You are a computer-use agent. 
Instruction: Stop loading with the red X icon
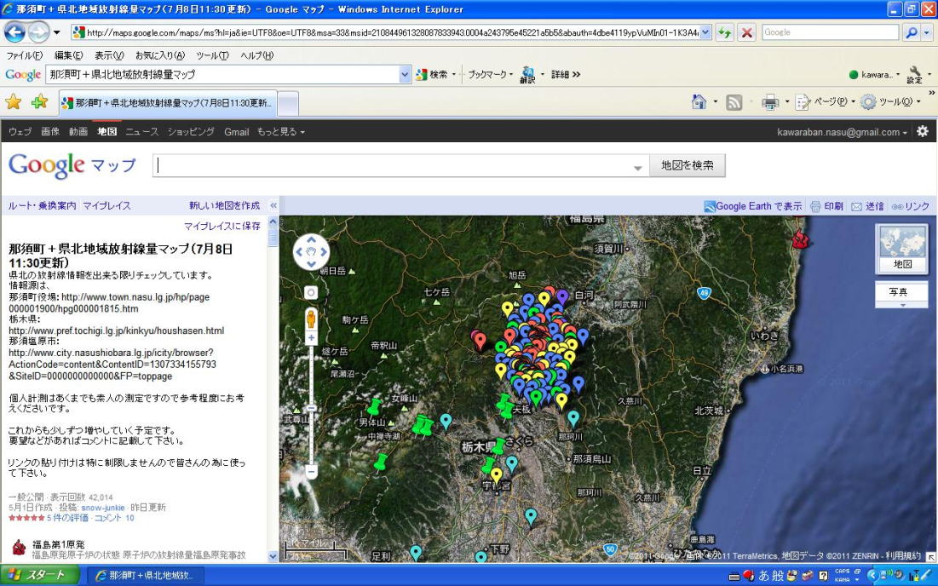746,32
